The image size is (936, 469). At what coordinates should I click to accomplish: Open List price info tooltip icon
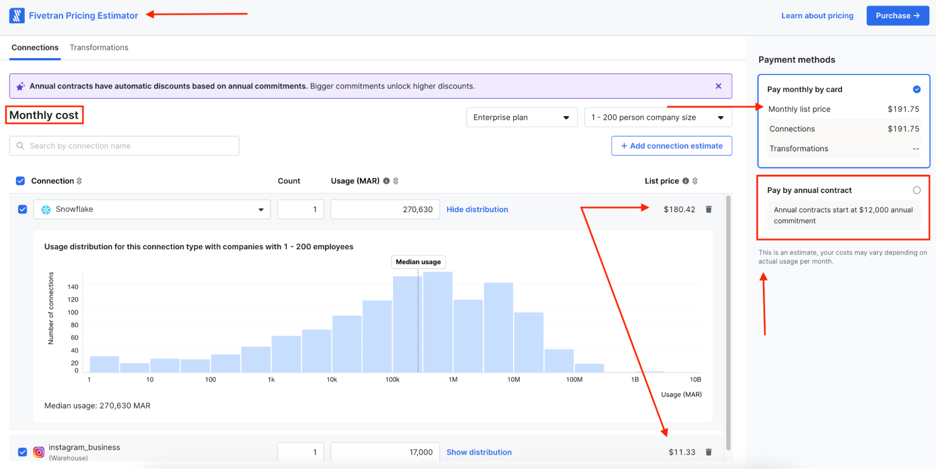point(685,181)
